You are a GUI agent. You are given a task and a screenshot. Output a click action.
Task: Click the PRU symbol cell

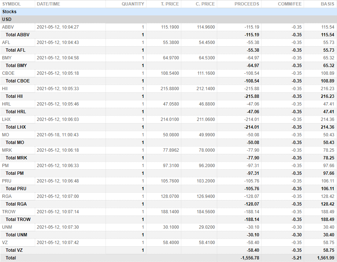pyautogui.click(x=7, y=181)
